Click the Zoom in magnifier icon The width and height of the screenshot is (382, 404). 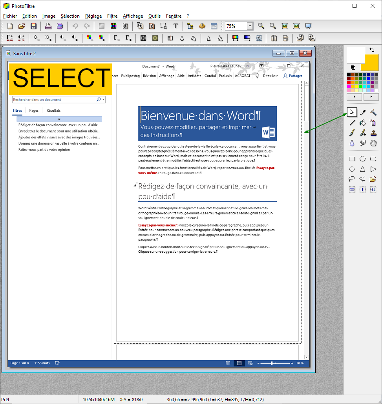pos(261,26)
